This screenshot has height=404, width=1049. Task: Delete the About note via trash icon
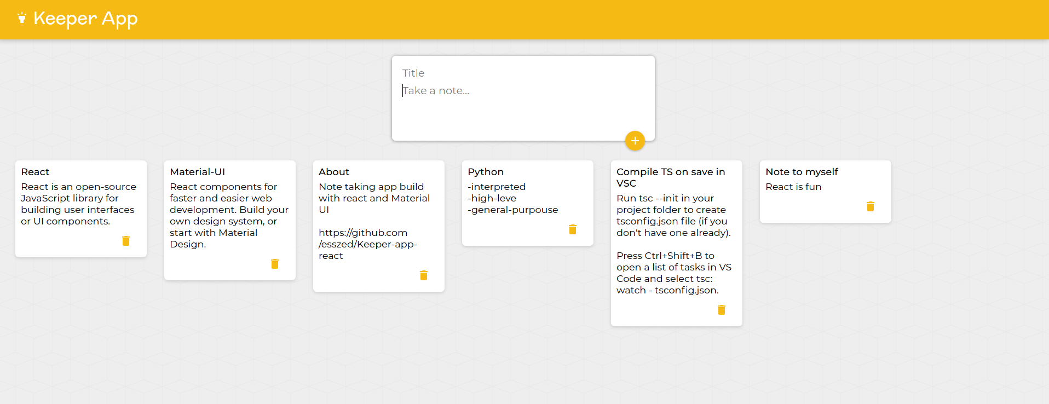click(424, 275)
